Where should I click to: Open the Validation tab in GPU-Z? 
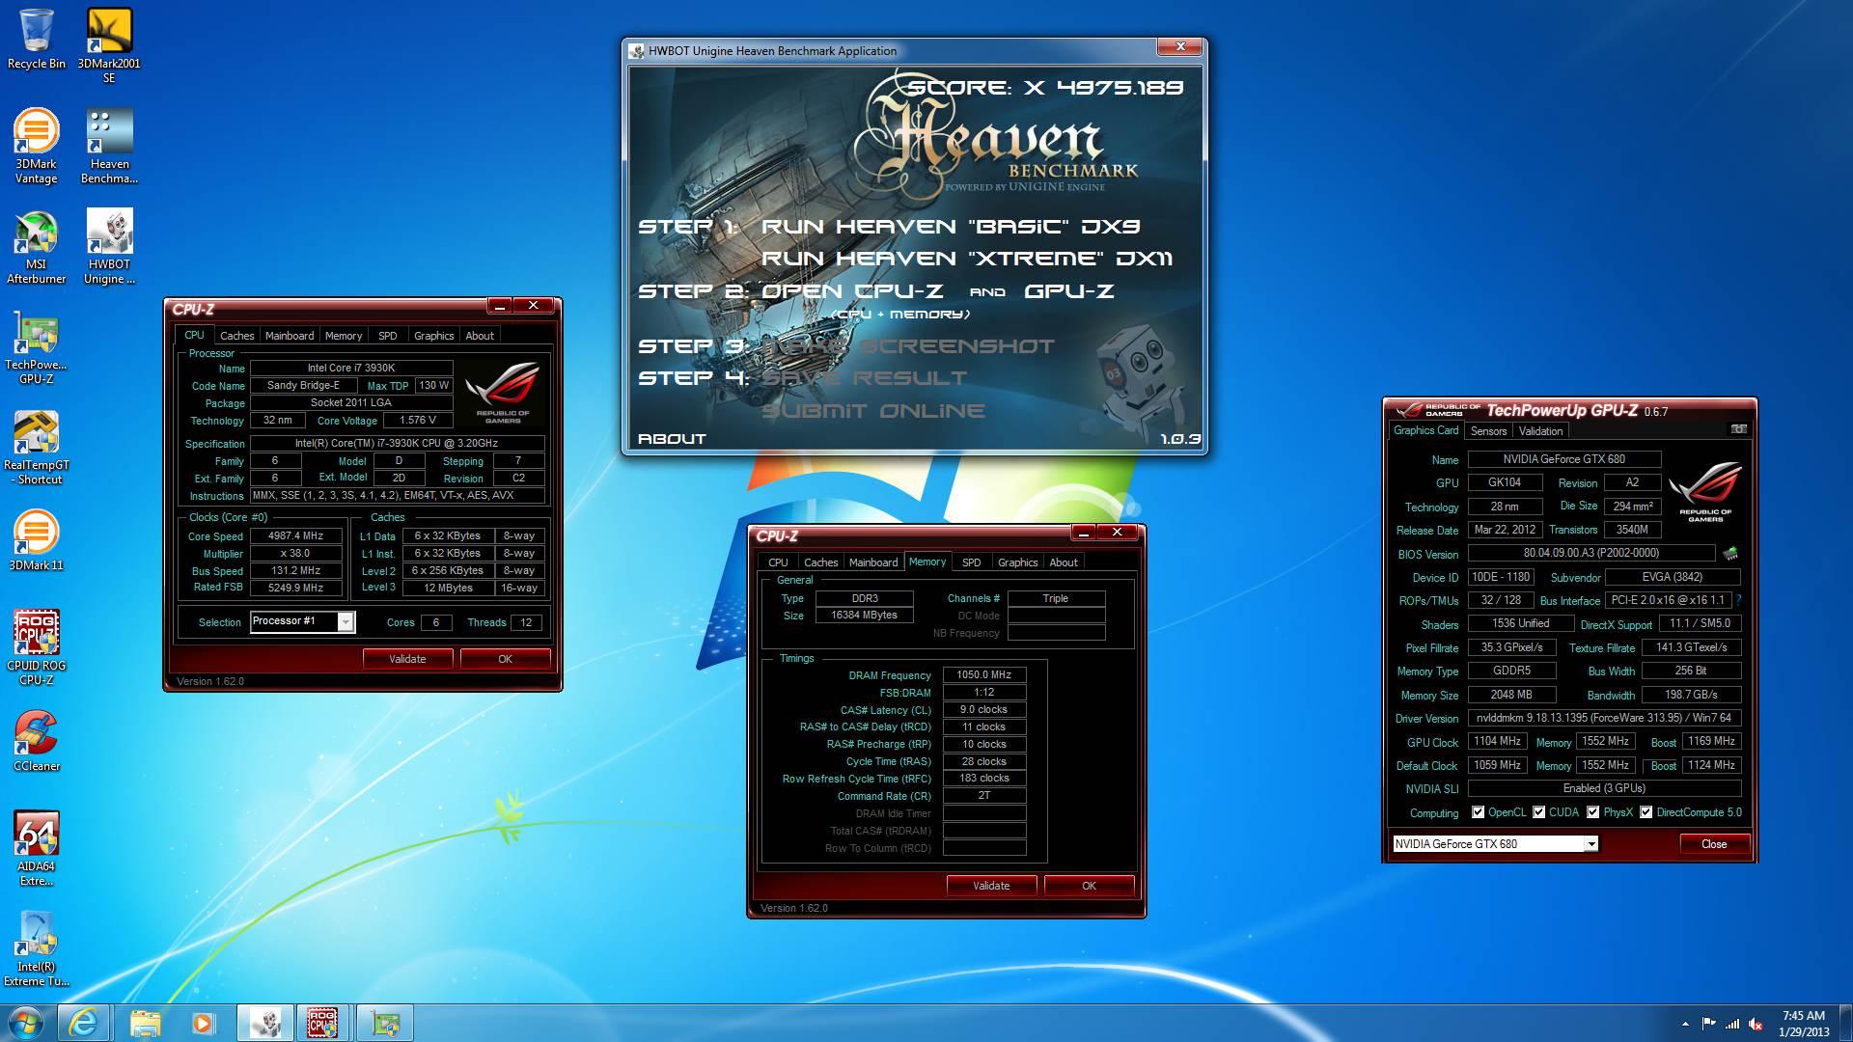1540,431
